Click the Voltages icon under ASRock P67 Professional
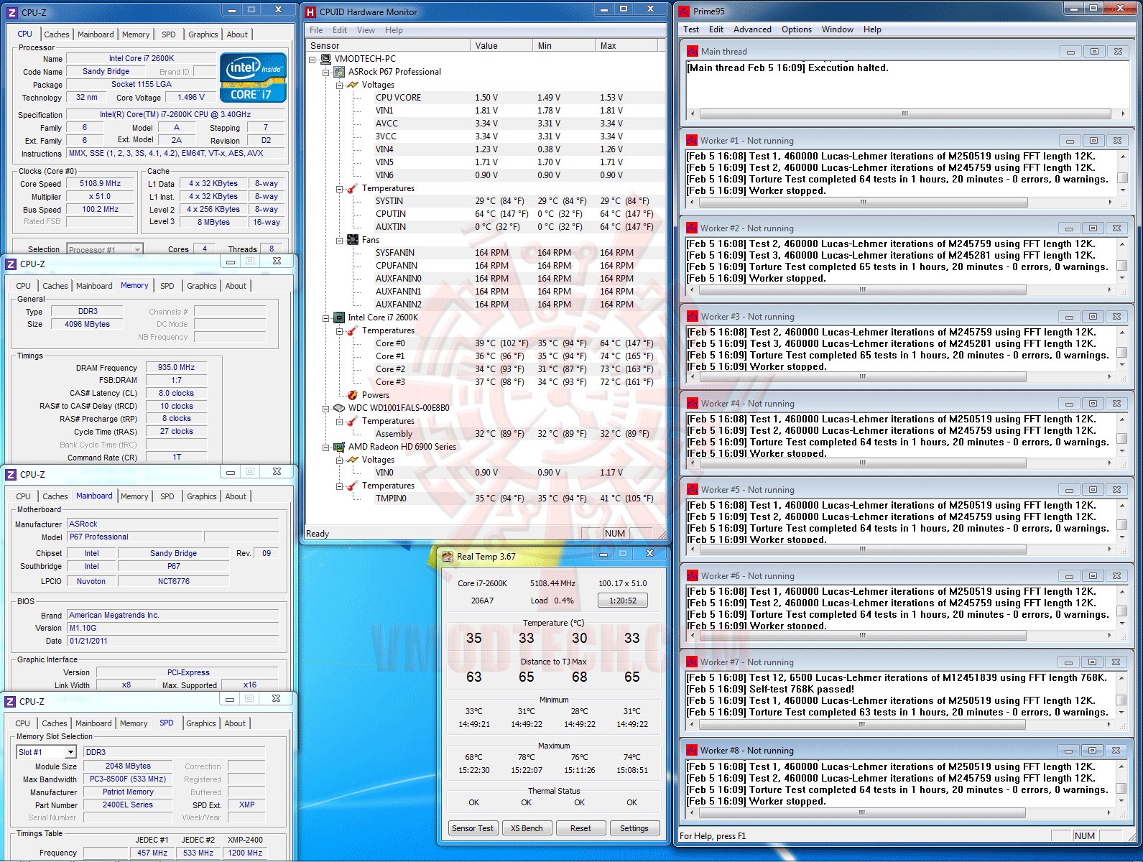The image size is (1143, 862). [353, 85]
